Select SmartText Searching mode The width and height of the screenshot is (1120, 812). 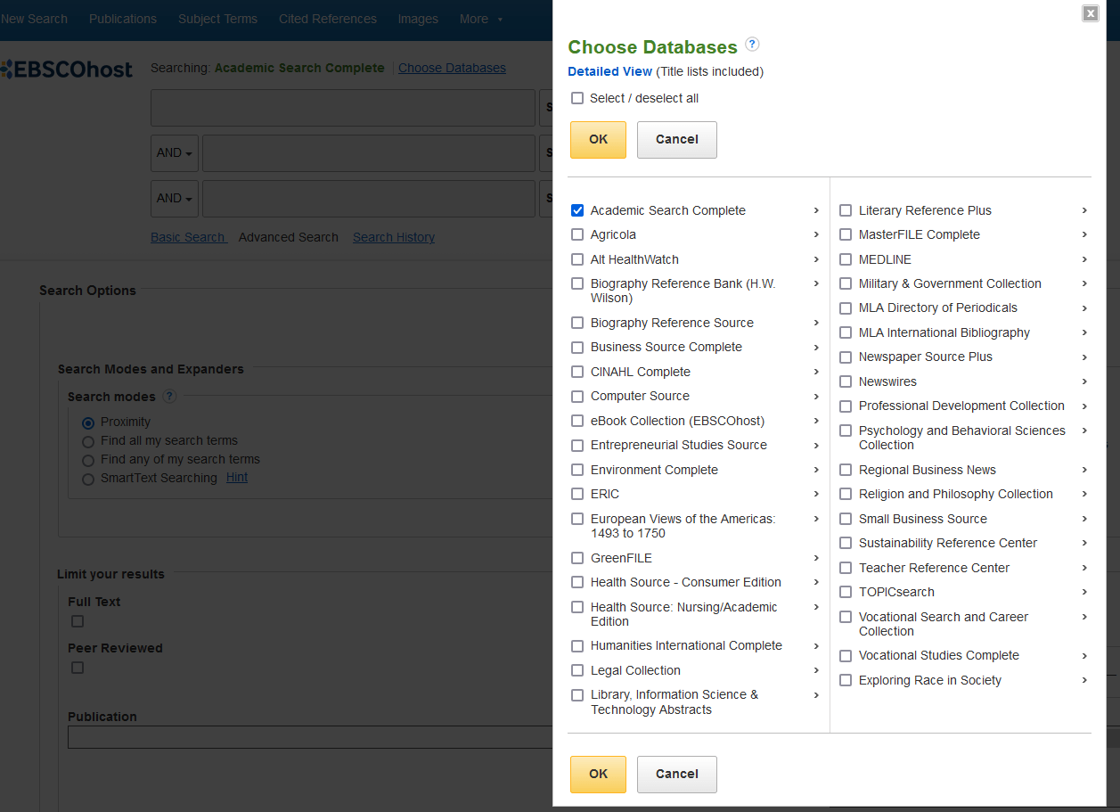[x=88, y=479]
